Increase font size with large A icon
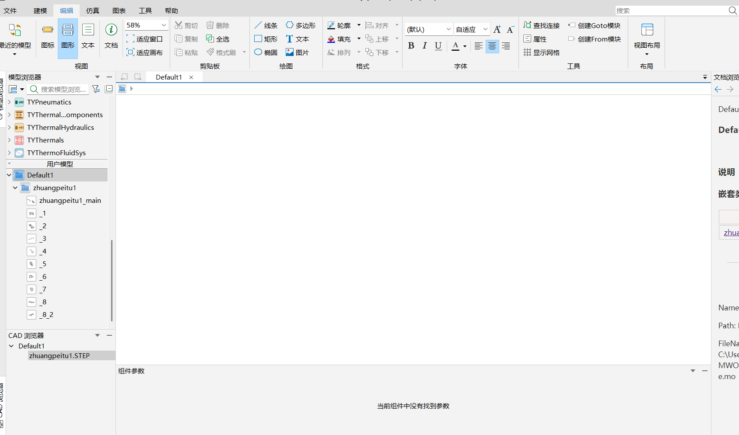The width and height of the screenshot is (739, 435). (497, 29)
